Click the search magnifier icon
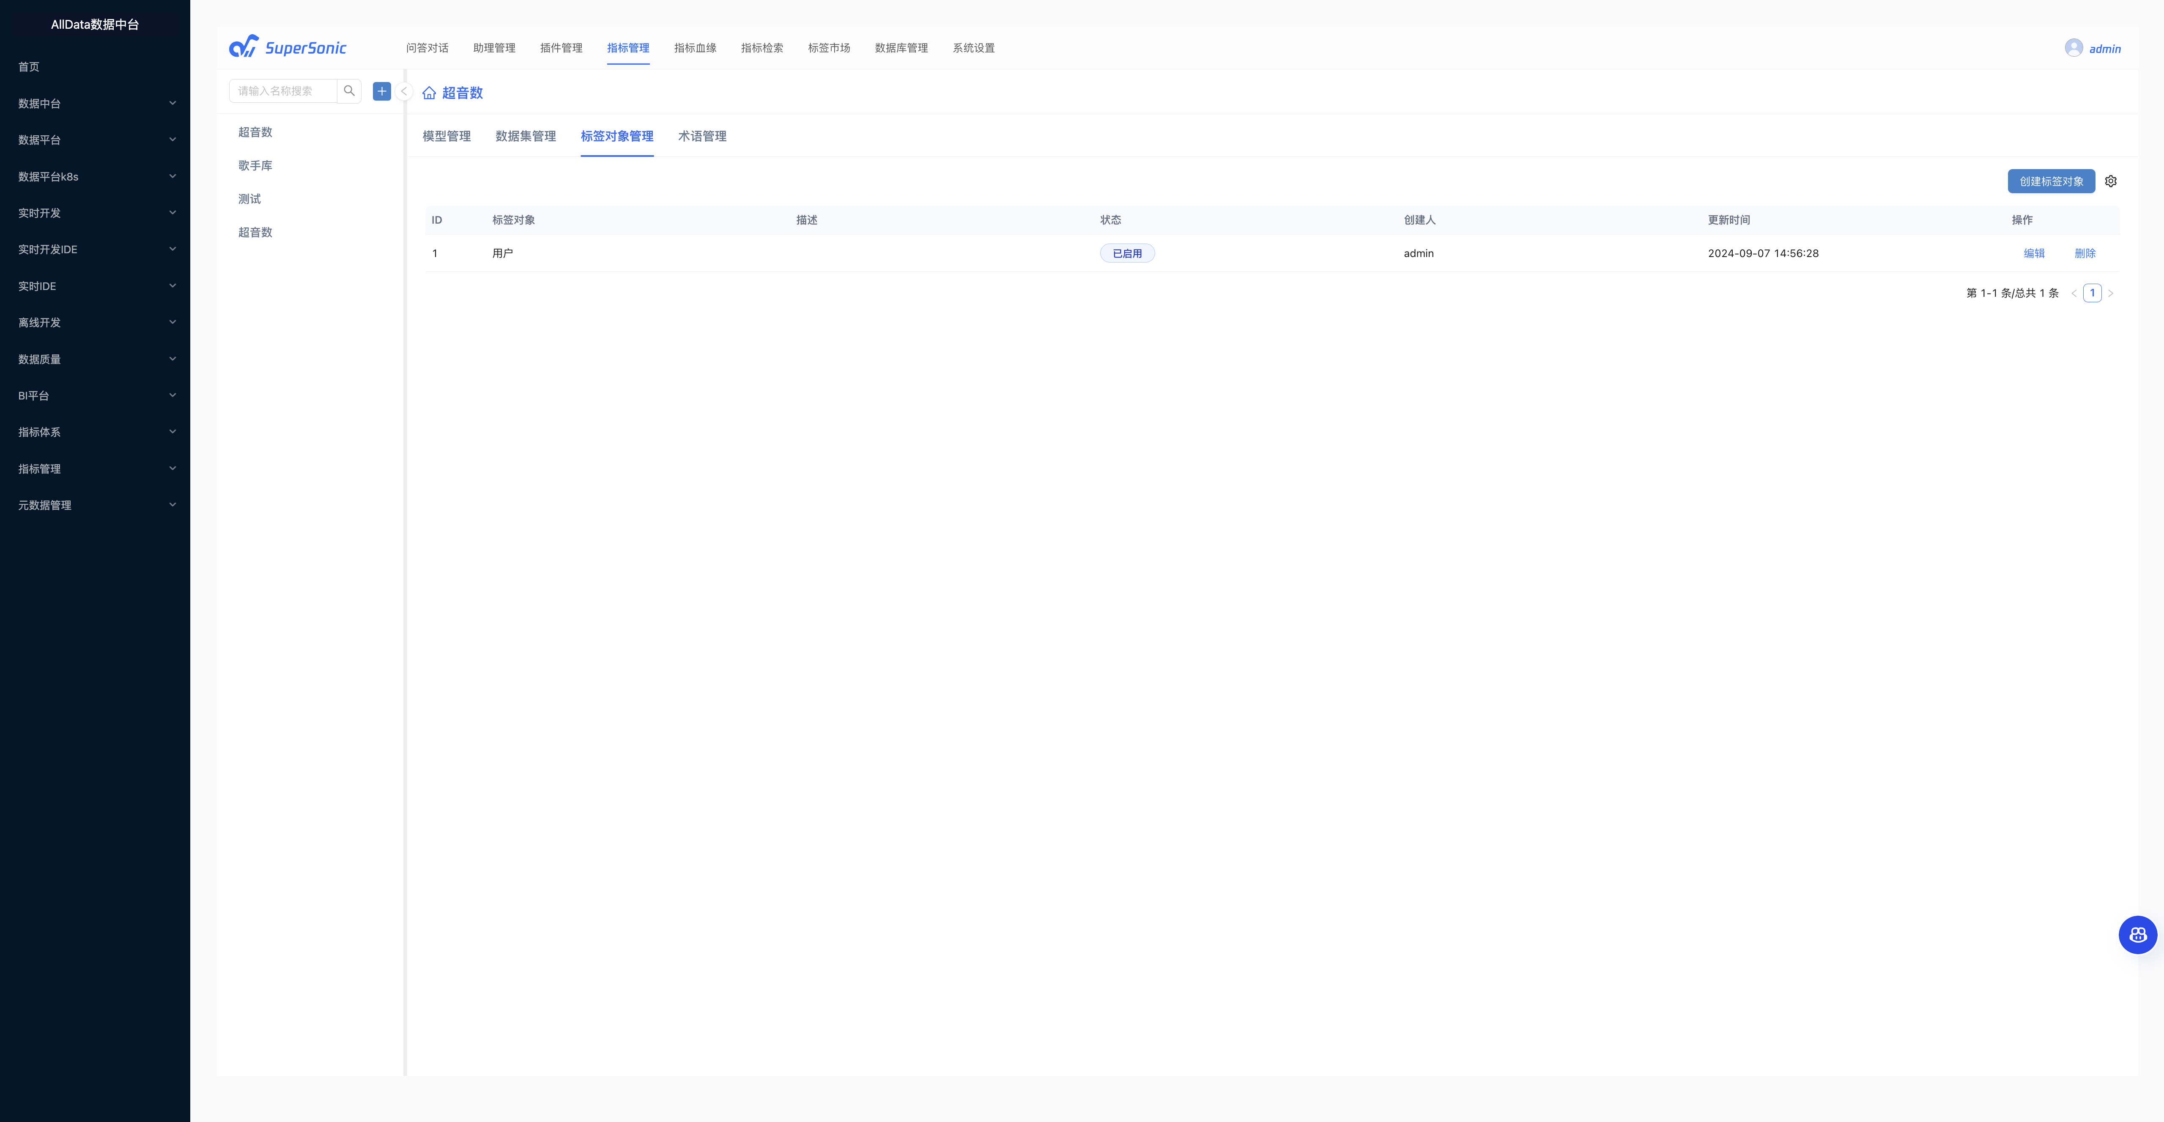This screenshot has width=2164, height=1122. 350,91
